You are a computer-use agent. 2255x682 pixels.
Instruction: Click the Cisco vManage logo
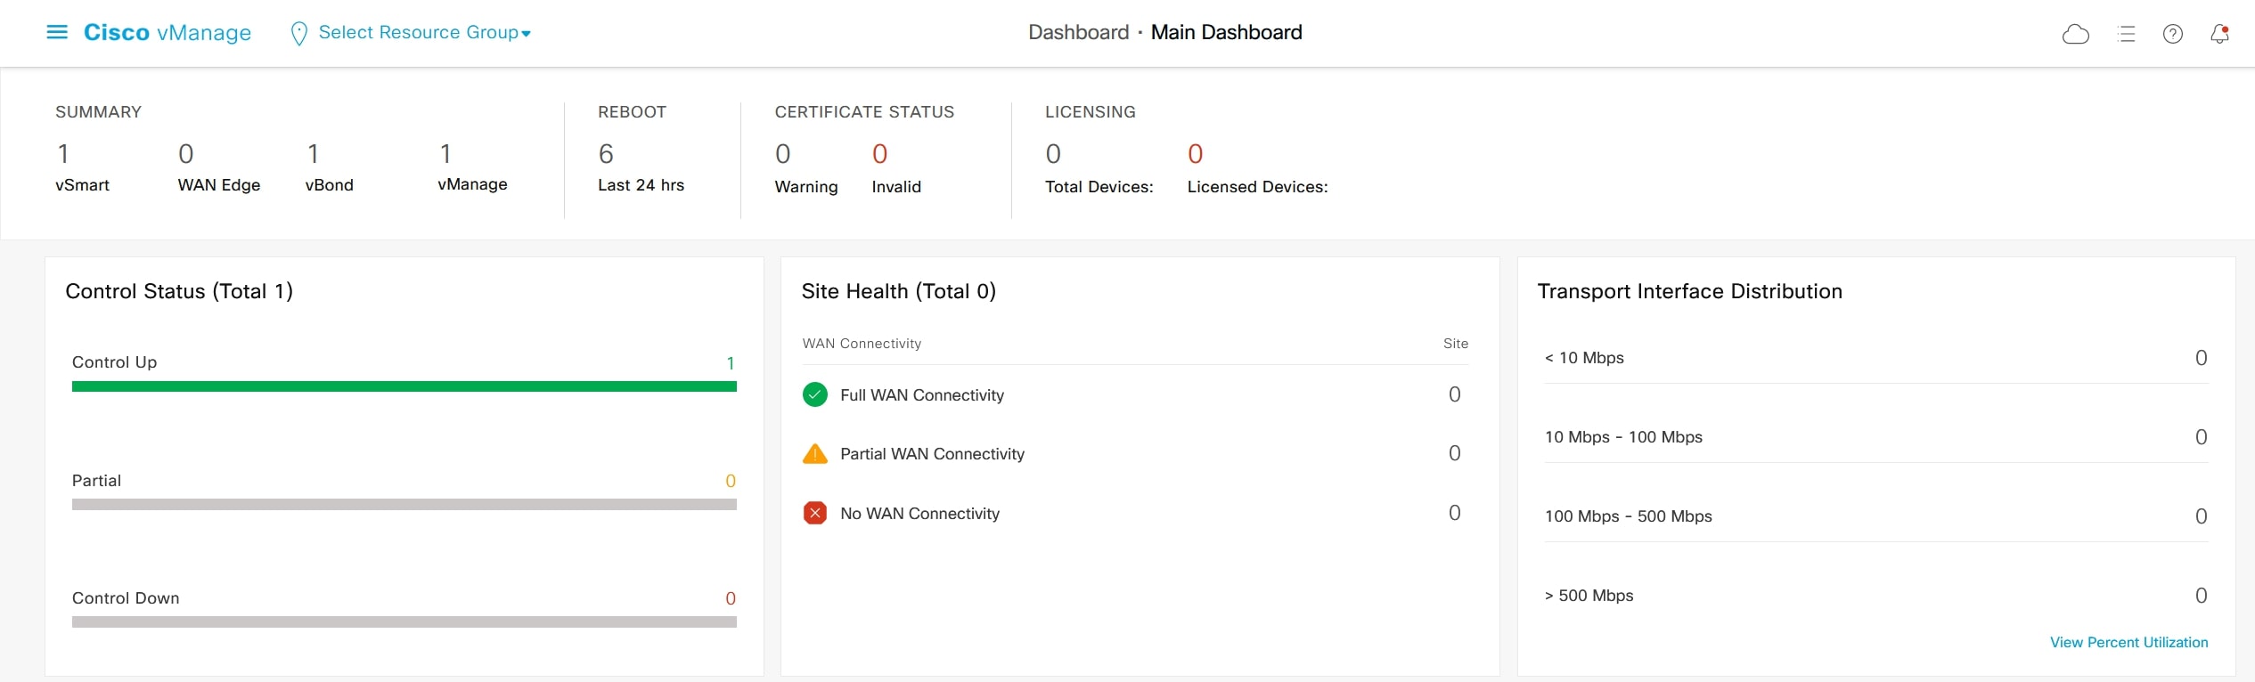[167, 33]
